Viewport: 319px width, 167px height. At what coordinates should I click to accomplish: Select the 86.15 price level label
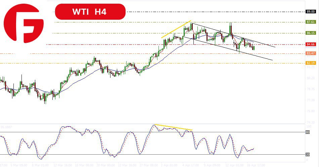pyautogui.click(x=311, y=33)
